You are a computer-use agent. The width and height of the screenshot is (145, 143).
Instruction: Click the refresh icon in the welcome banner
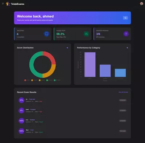point(125,18)
